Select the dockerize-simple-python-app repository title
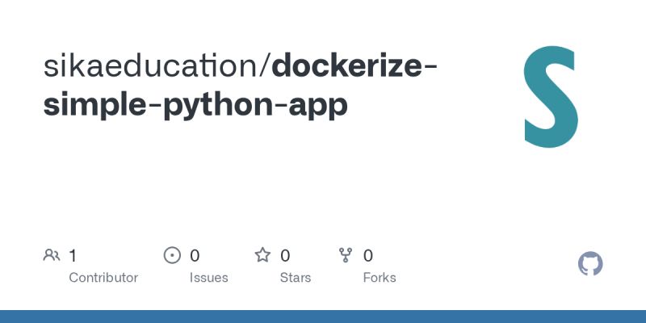646x323 pixels. (x=240, y=86)
